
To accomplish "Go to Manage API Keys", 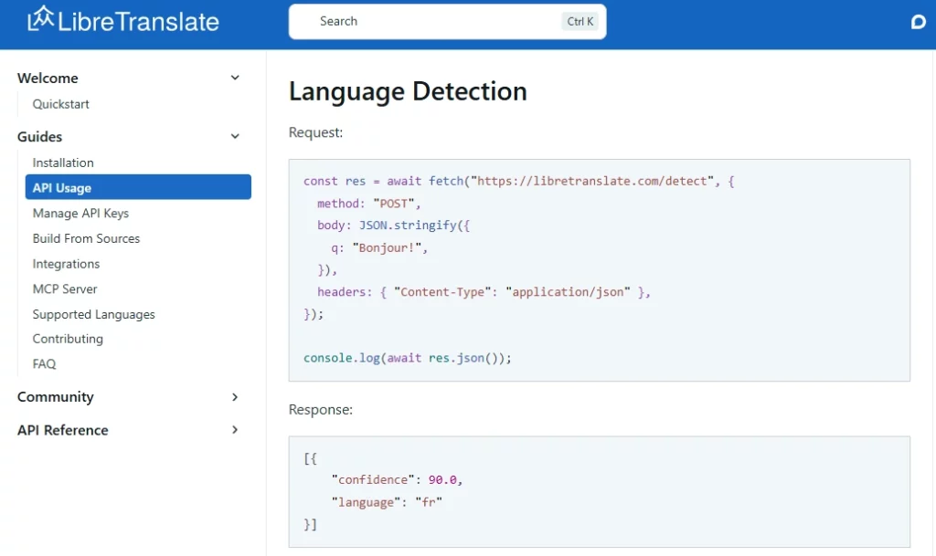I will pyautogui.click(x=80, y=214).
